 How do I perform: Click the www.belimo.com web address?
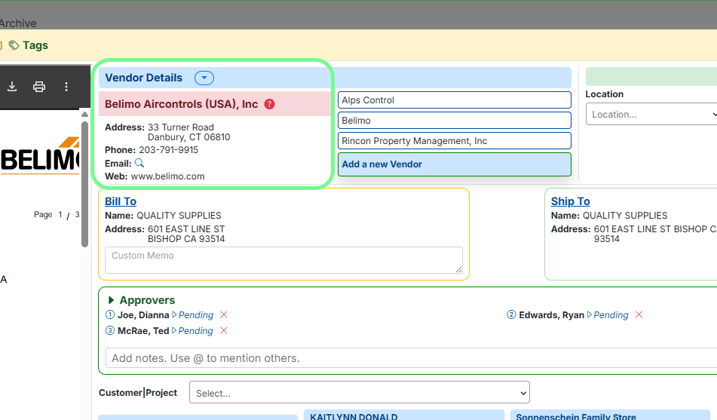point(168,176)
